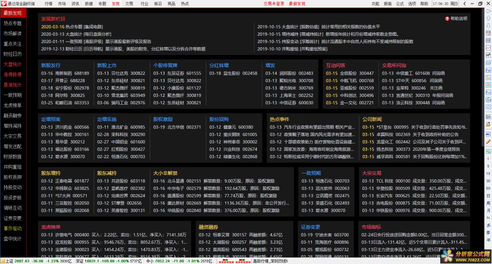Open the 公式 menu

(400, 4)
